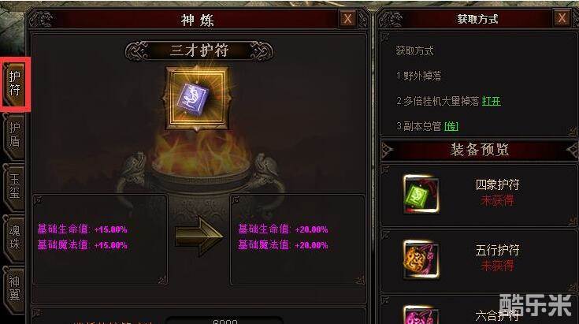Select the green 四象护符 equipment icon

coord(421,195)
